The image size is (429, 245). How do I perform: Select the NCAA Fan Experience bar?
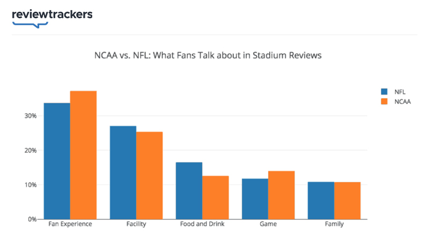(83, 155)
